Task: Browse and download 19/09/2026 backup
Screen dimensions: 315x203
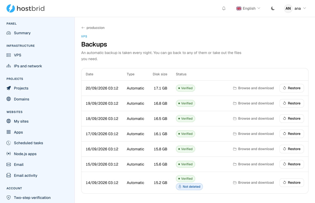Action: coord(253,103)
